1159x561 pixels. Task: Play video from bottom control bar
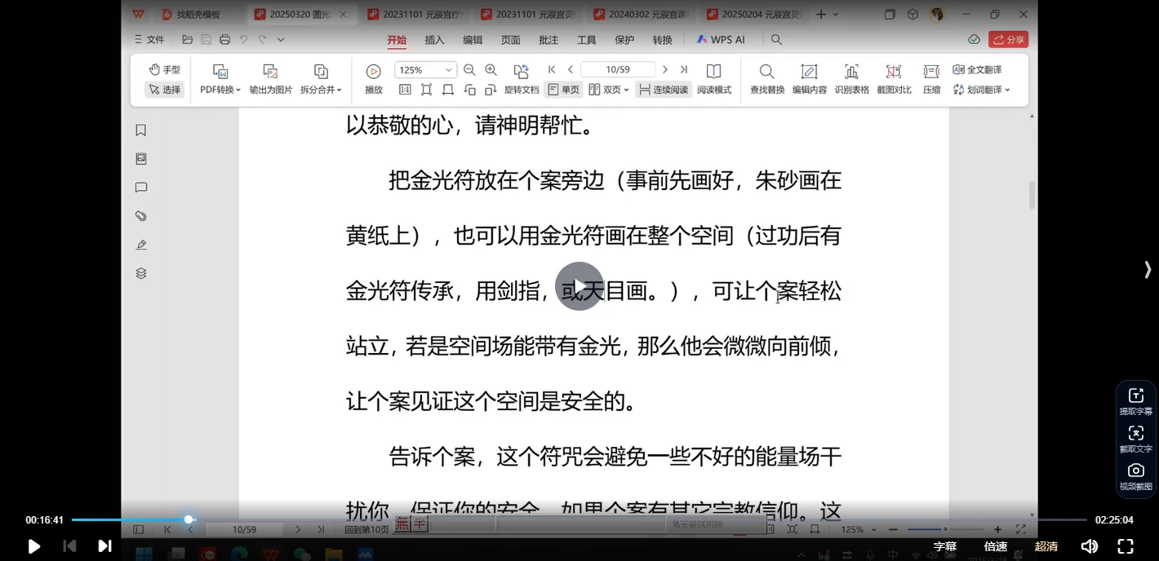pyautogui.click(x=33, y=546)
